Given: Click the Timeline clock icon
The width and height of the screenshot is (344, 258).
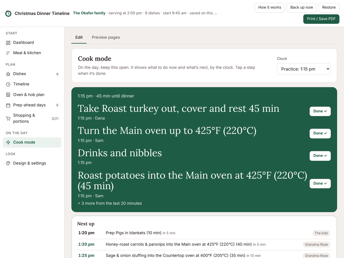Looking at the screenshot, I should 8,84.
